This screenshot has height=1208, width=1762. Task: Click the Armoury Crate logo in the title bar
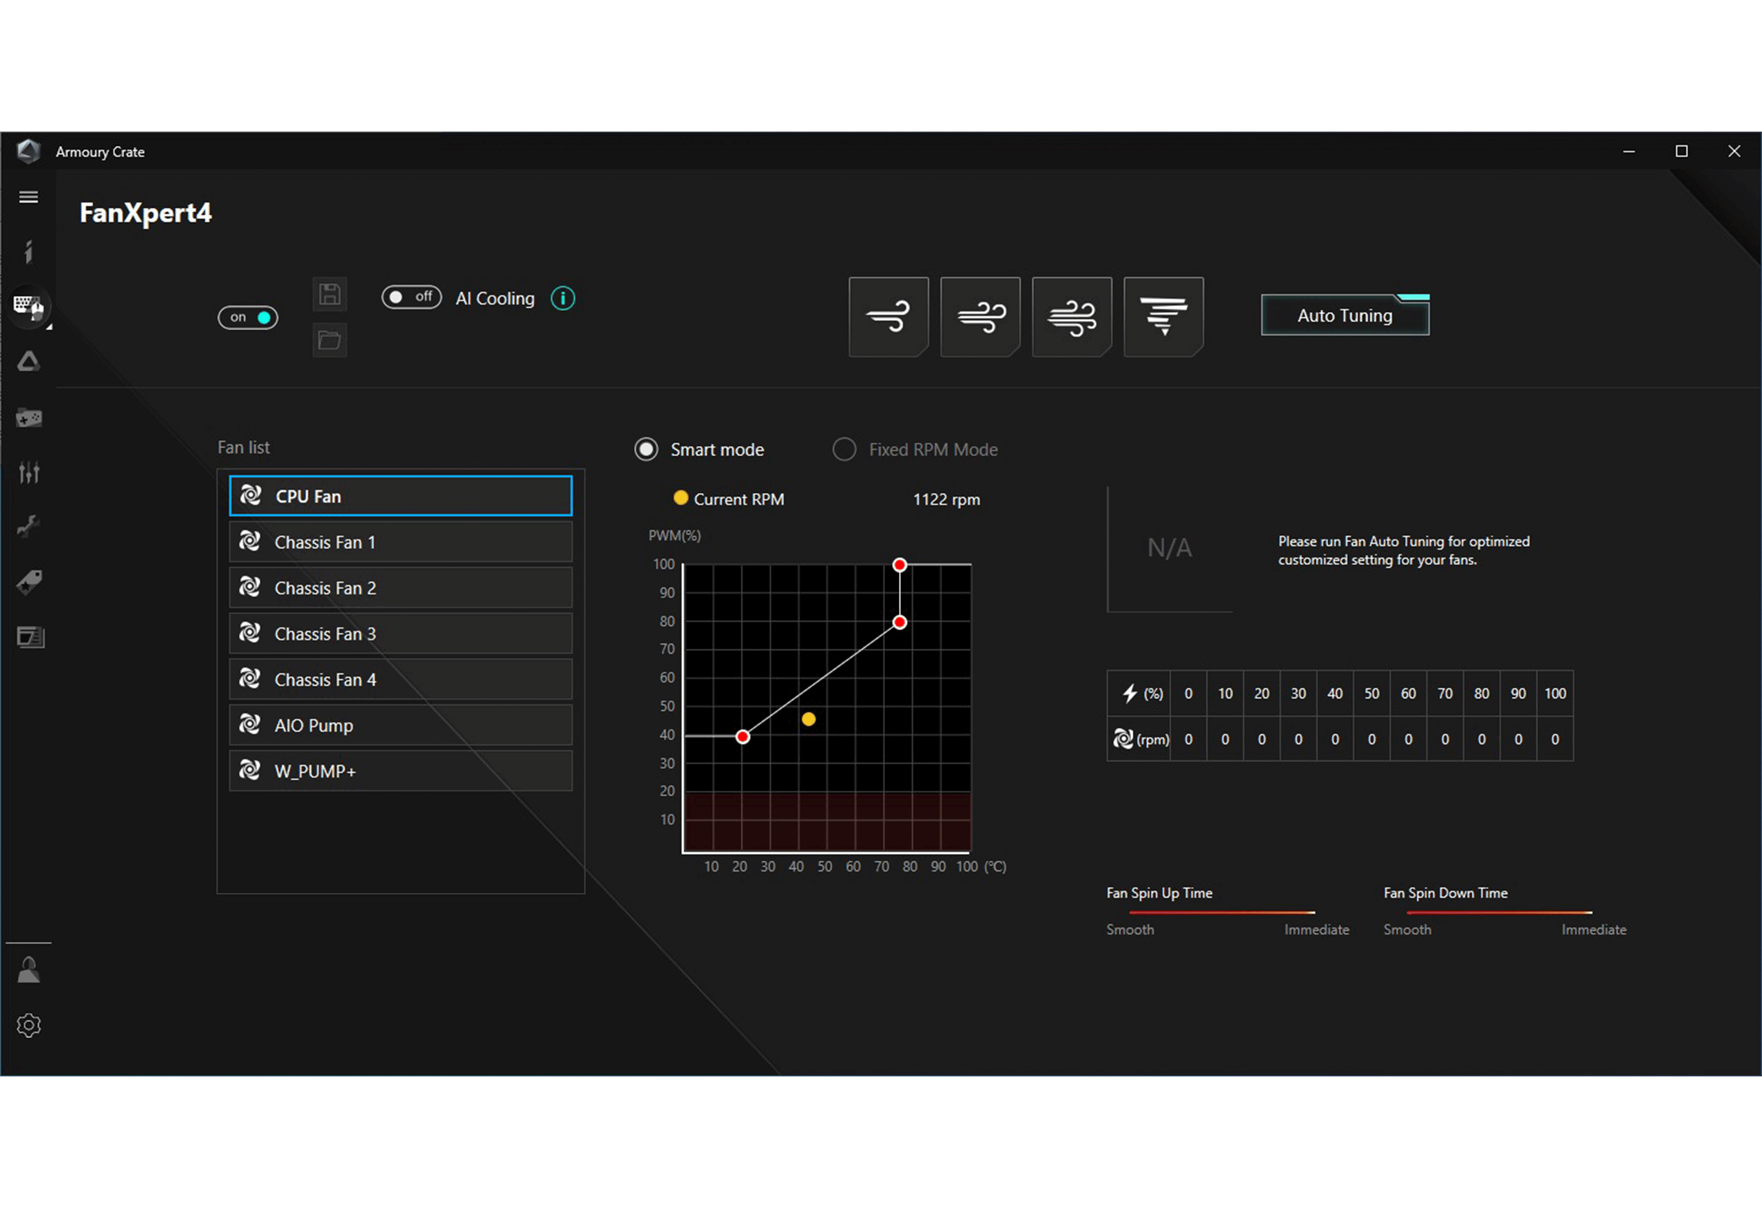(29, 152)
